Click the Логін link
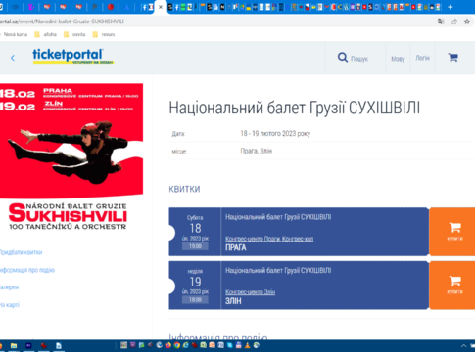This screenshot has width=475, height=352. click(422, 58)
